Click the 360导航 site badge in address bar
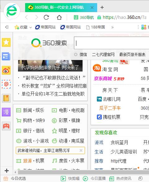The width and height of the screenshot is (149, 182). [x=84, y=17]
